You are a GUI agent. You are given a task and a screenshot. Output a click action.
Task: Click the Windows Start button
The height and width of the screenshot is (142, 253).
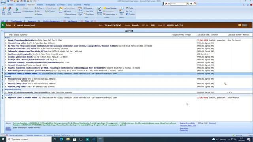3,139
